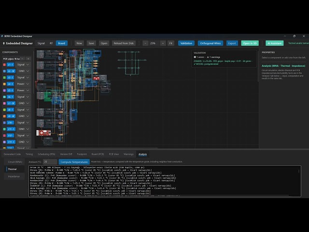Image resolution: width=309 pixels, height=232 pixels.
Task: Switch to Signal mode in toolbar
Action: (x=41, y=43)
